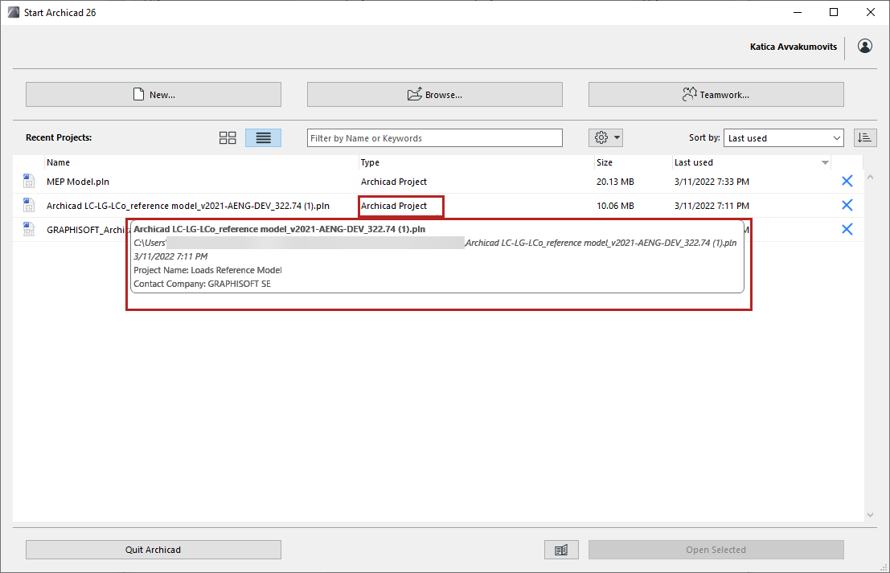Remove GRAPHISOFT_Archi project from recent list
Image resolution: width=890 pixels, height=573 pixels.
(847, 229)
